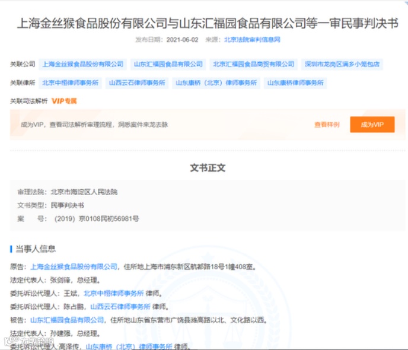This screenshot has height=350, width=408.
Task: Open the 山东汇福园食品有限公司 company tag
Action: pos(168,64)
